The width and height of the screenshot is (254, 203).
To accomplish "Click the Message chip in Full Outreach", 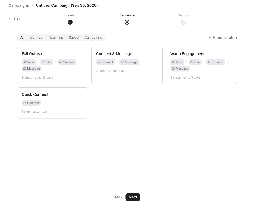I will 32,69.
